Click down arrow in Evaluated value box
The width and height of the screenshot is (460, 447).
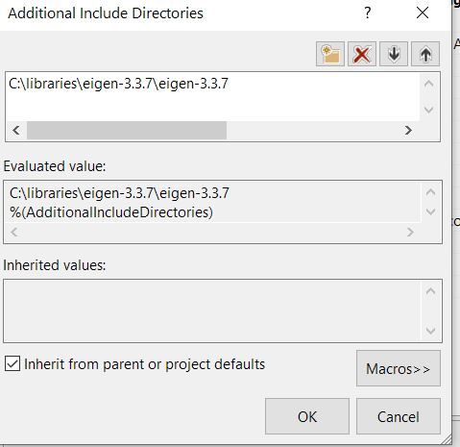[x=430, y=211]
